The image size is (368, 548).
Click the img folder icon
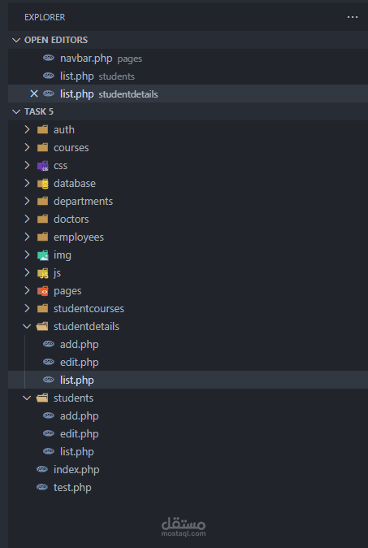42,255
